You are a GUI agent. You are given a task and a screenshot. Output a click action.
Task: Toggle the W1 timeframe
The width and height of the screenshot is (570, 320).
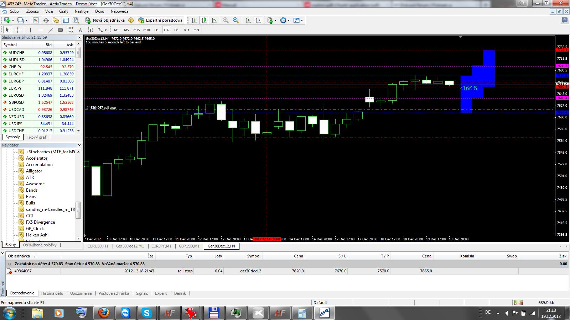[x=186, y=30]
